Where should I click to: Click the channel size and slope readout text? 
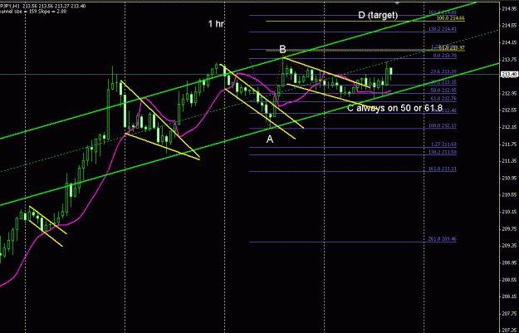(x=33, y=12)
